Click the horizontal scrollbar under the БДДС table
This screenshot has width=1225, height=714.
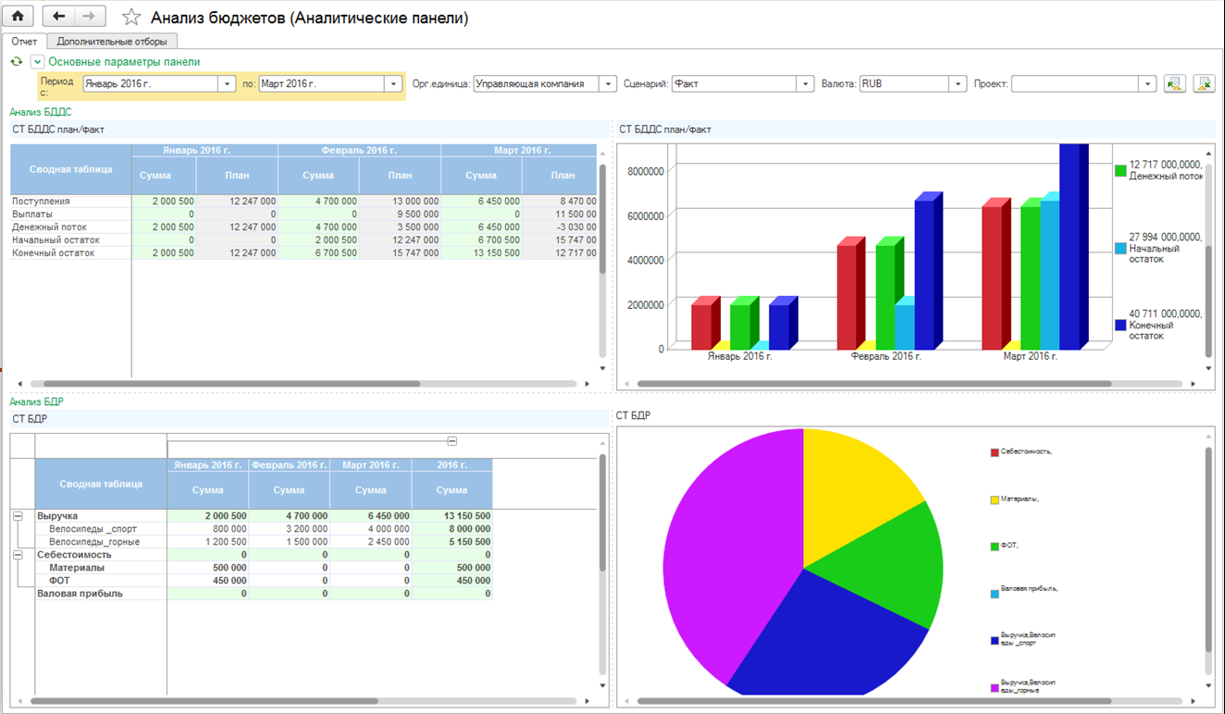231,383
